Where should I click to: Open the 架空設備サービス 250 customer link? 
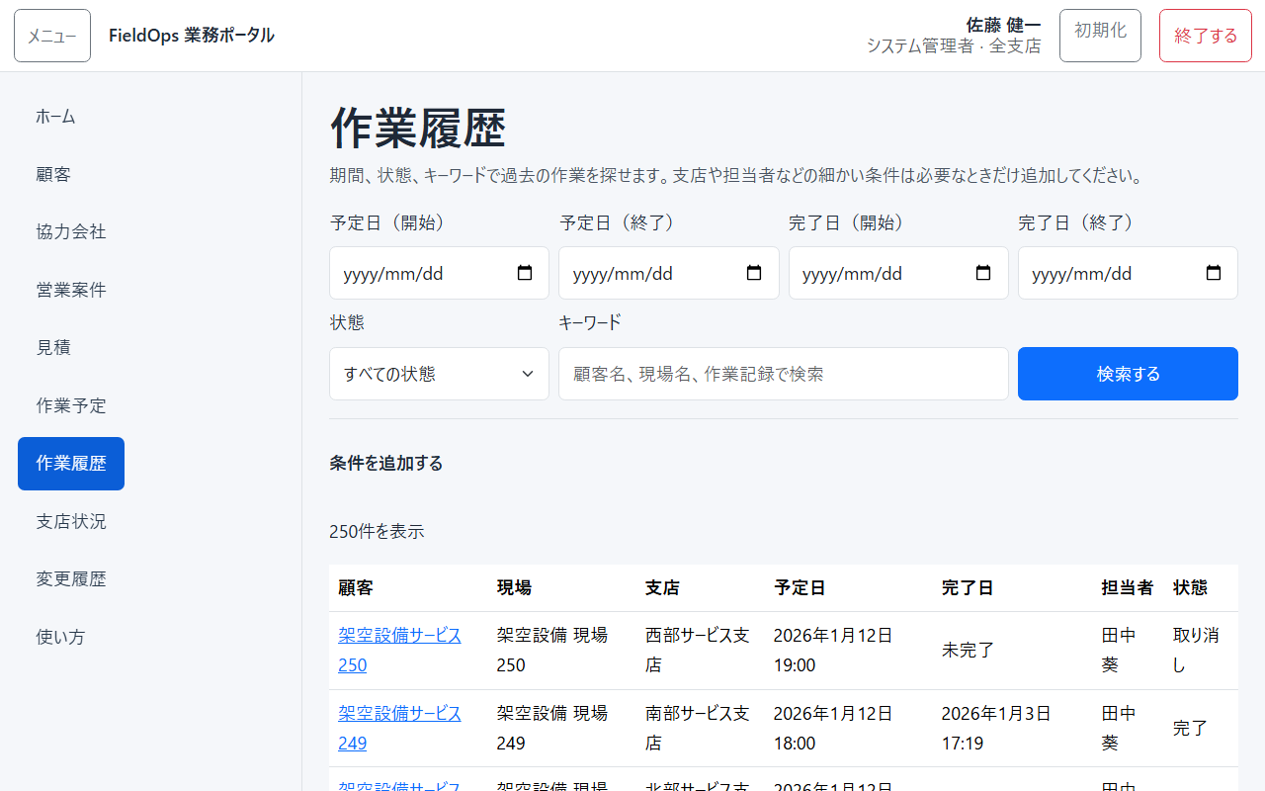[399, 650]
